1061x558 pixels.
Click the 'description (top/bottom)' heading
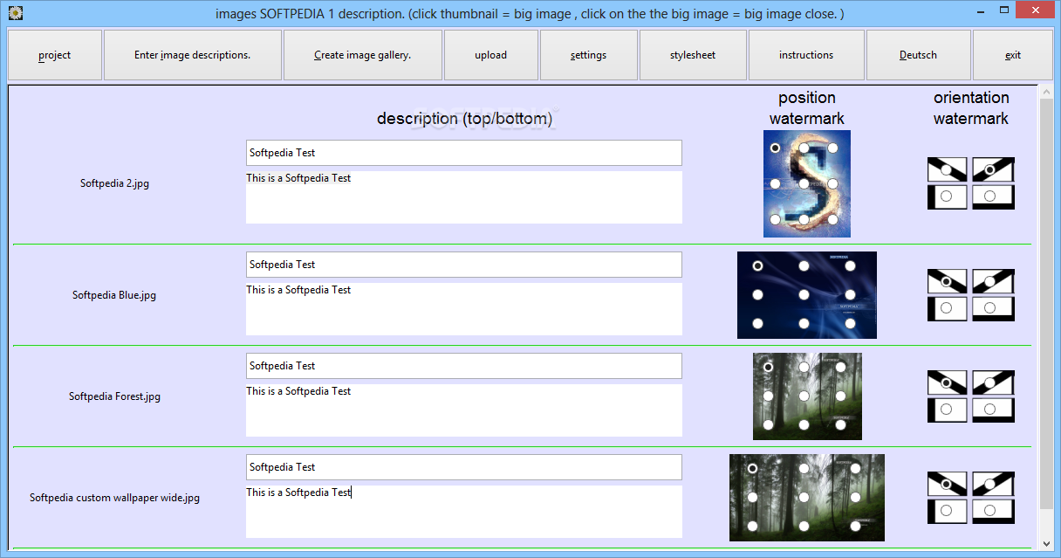click(464, 119)
